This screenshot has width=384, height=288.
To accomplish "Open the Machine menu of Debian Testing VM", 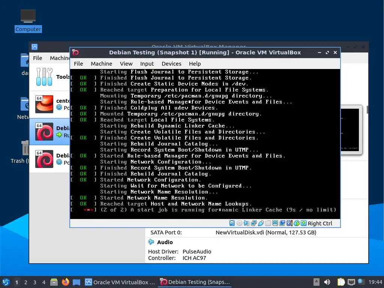I will tap(101, 64).
